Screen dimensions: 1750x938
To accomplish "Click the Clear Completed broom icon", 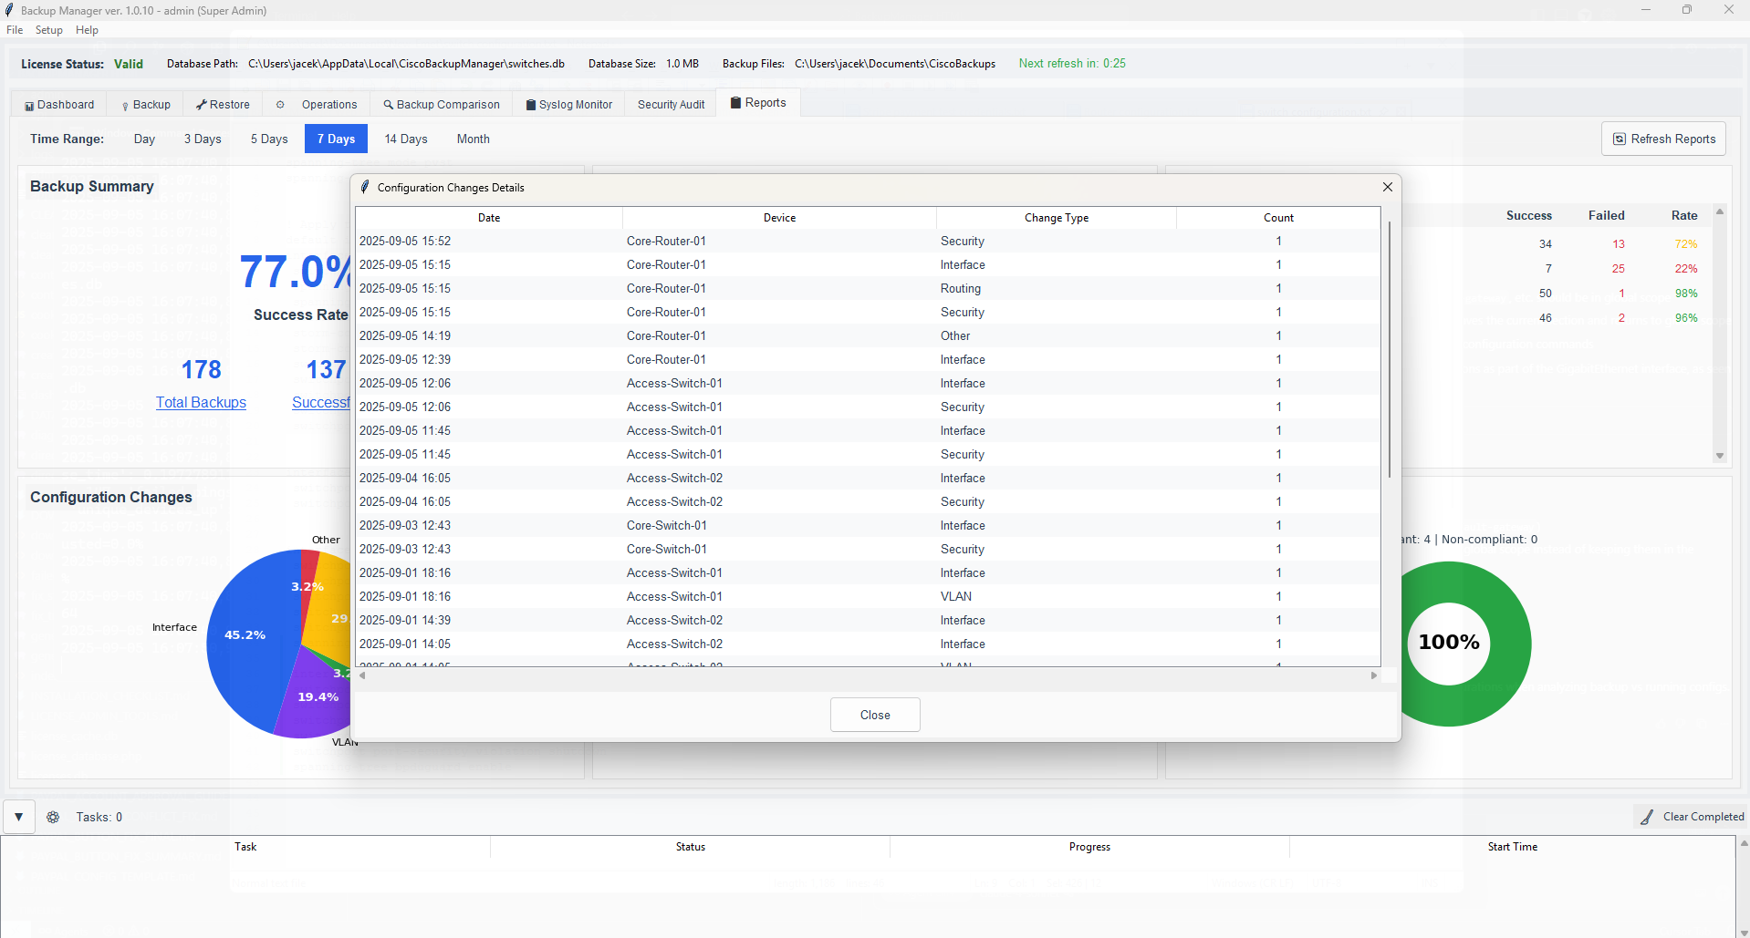I will point(1647,818).
